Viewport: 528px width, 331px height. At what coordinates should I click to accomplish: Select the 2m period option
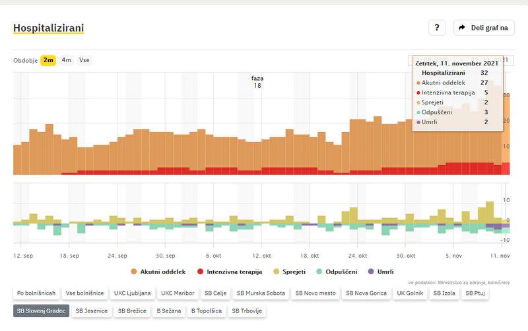(48, 60)
